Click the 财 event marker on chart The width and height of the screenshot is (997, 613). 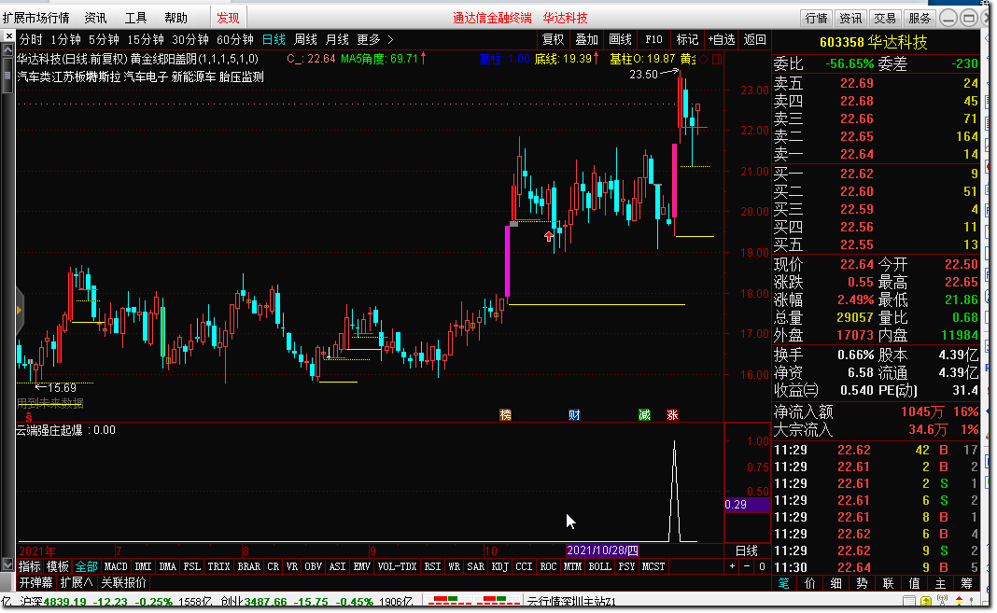(x=574, y=415)
